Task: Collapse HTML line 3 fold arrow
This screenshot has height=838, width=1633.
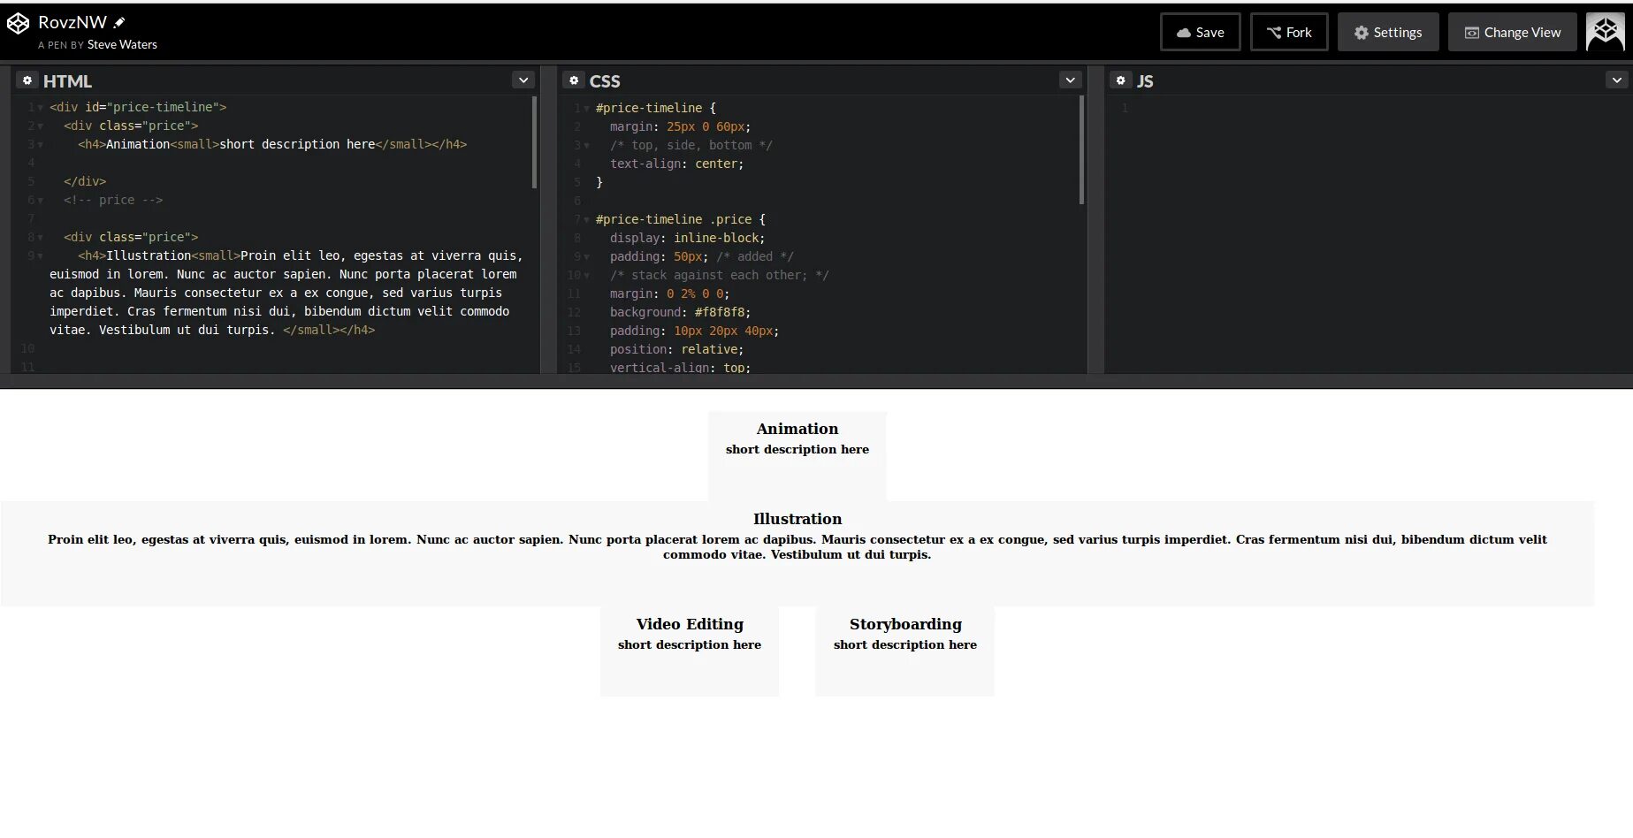Action: pos(41,145)
